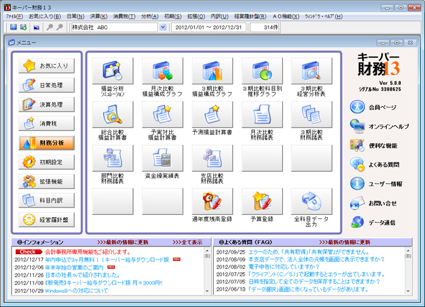
Task: Click 最新の情報に更新 in FAQ header
Action: [345, 242]
